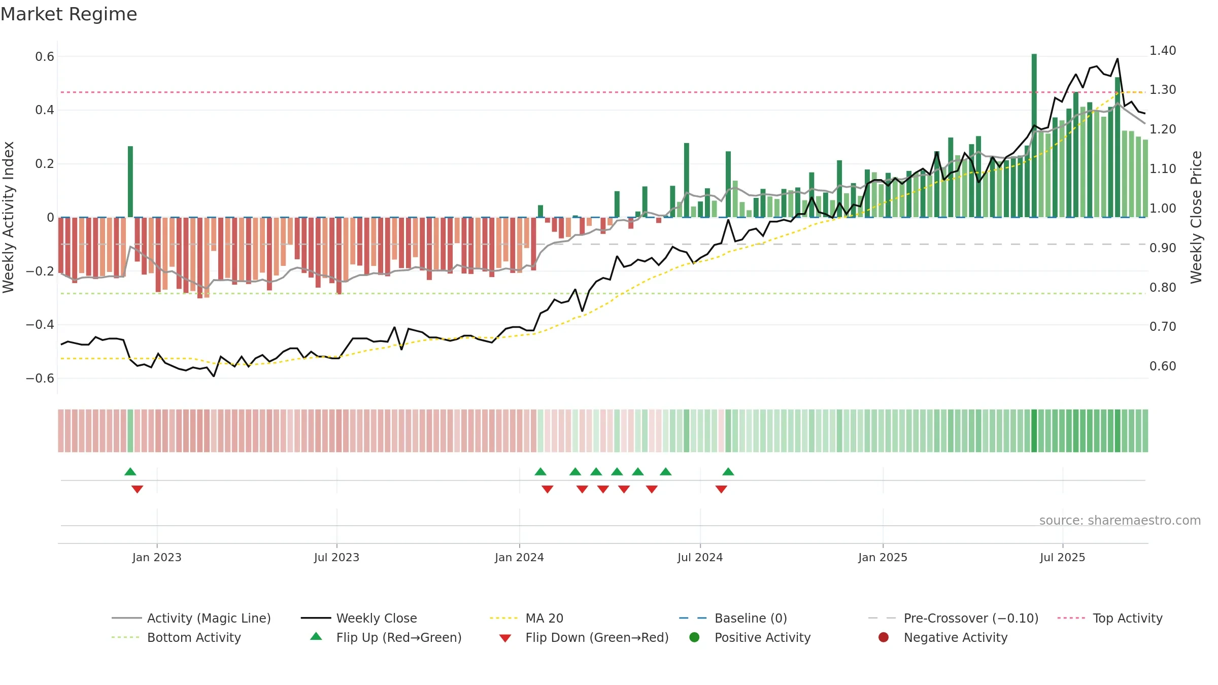Viewport: 1218px width, 685px height.
Task: Click Positive Activity green legend dot
Action: point(695,637)
